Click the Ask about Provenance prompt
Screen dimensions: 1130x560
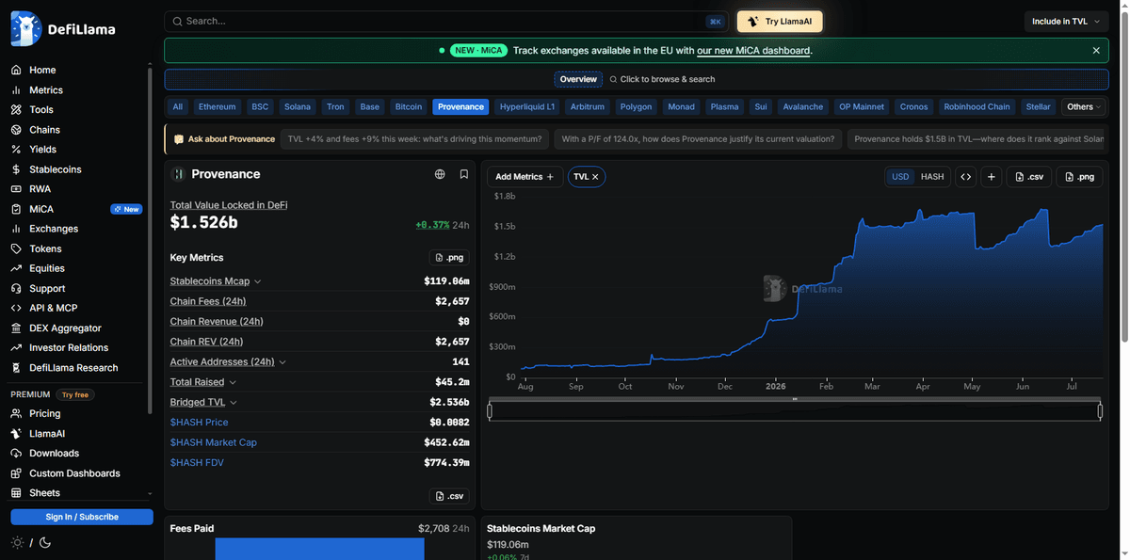224,139
